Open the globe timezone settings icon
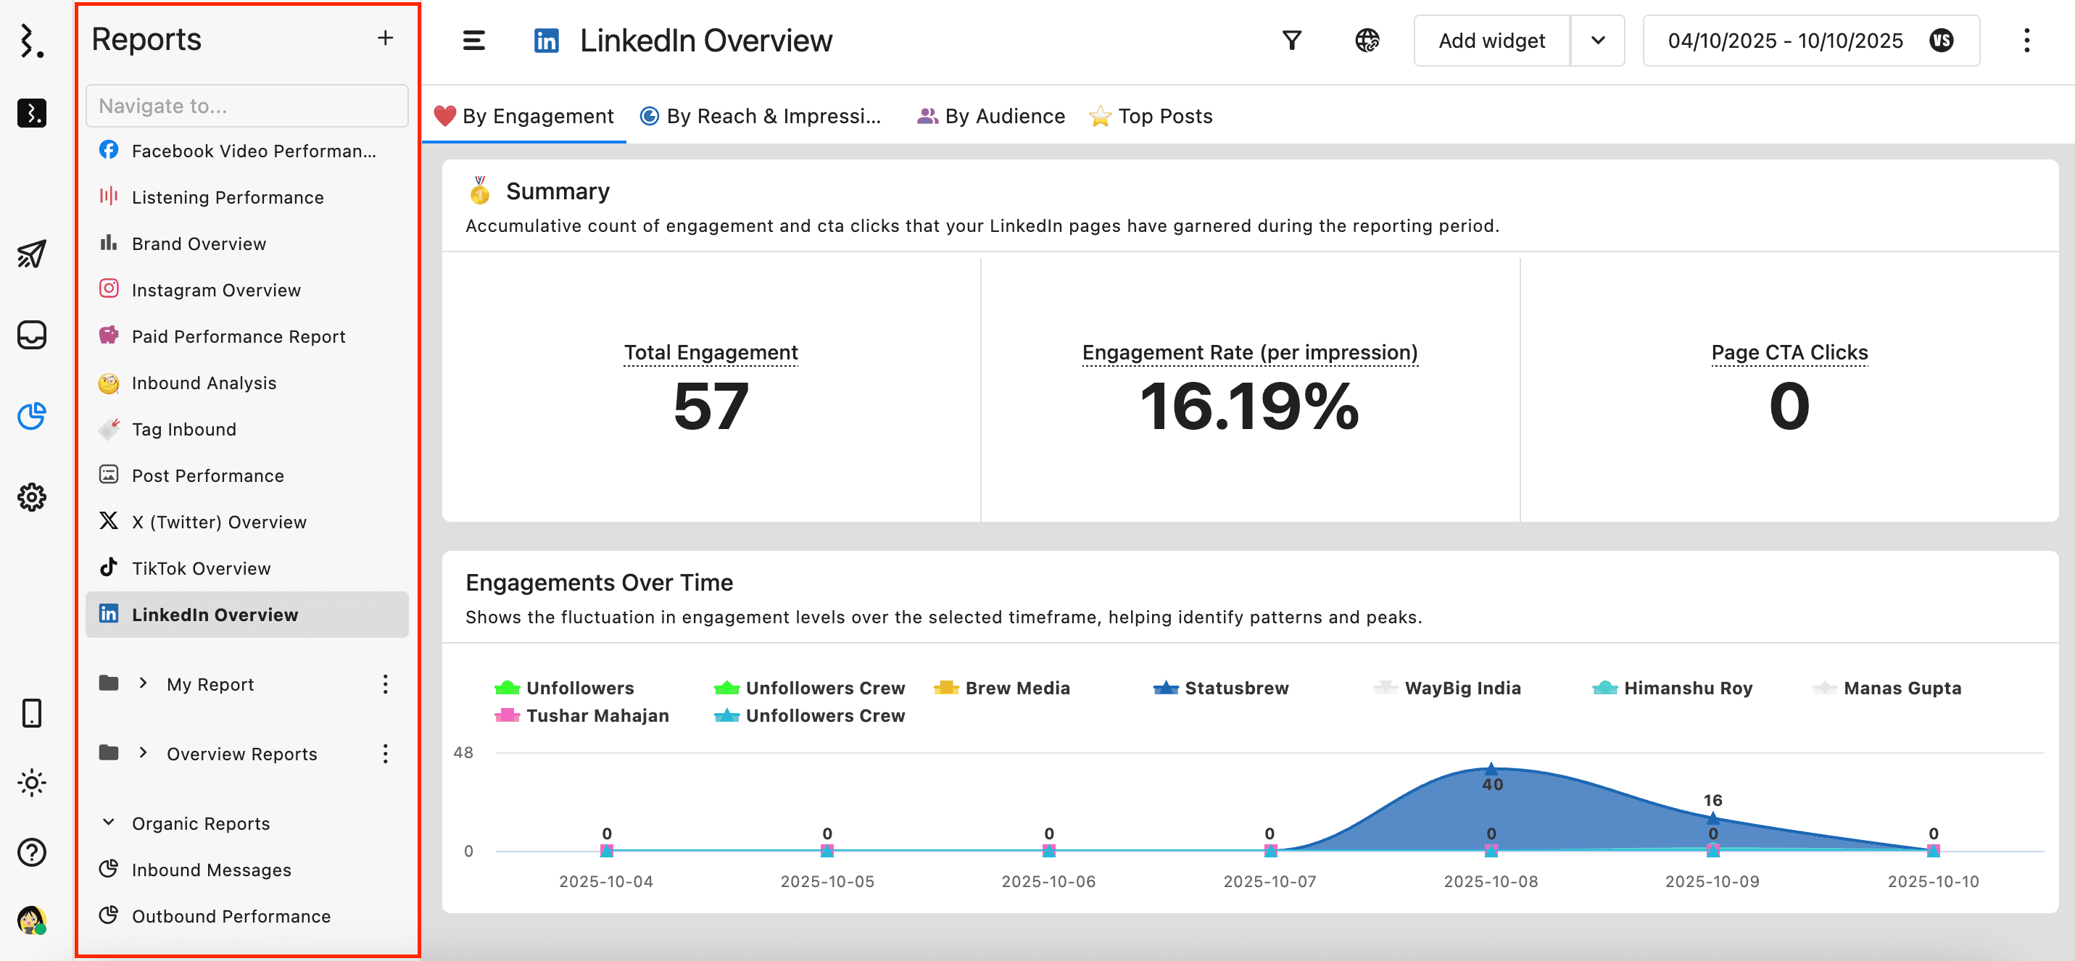 [x=1367, y=41]
